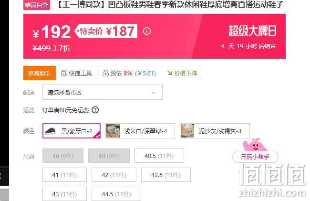Screen dimensions: 310x201
Task: Click the green price drop arrow icon
Action: click(x=169, y=73)
